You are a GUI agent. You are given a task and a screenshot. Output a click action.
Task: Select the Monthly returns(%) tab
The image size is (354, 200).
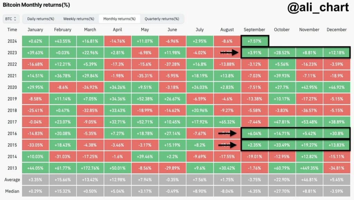tap(120, 19)
